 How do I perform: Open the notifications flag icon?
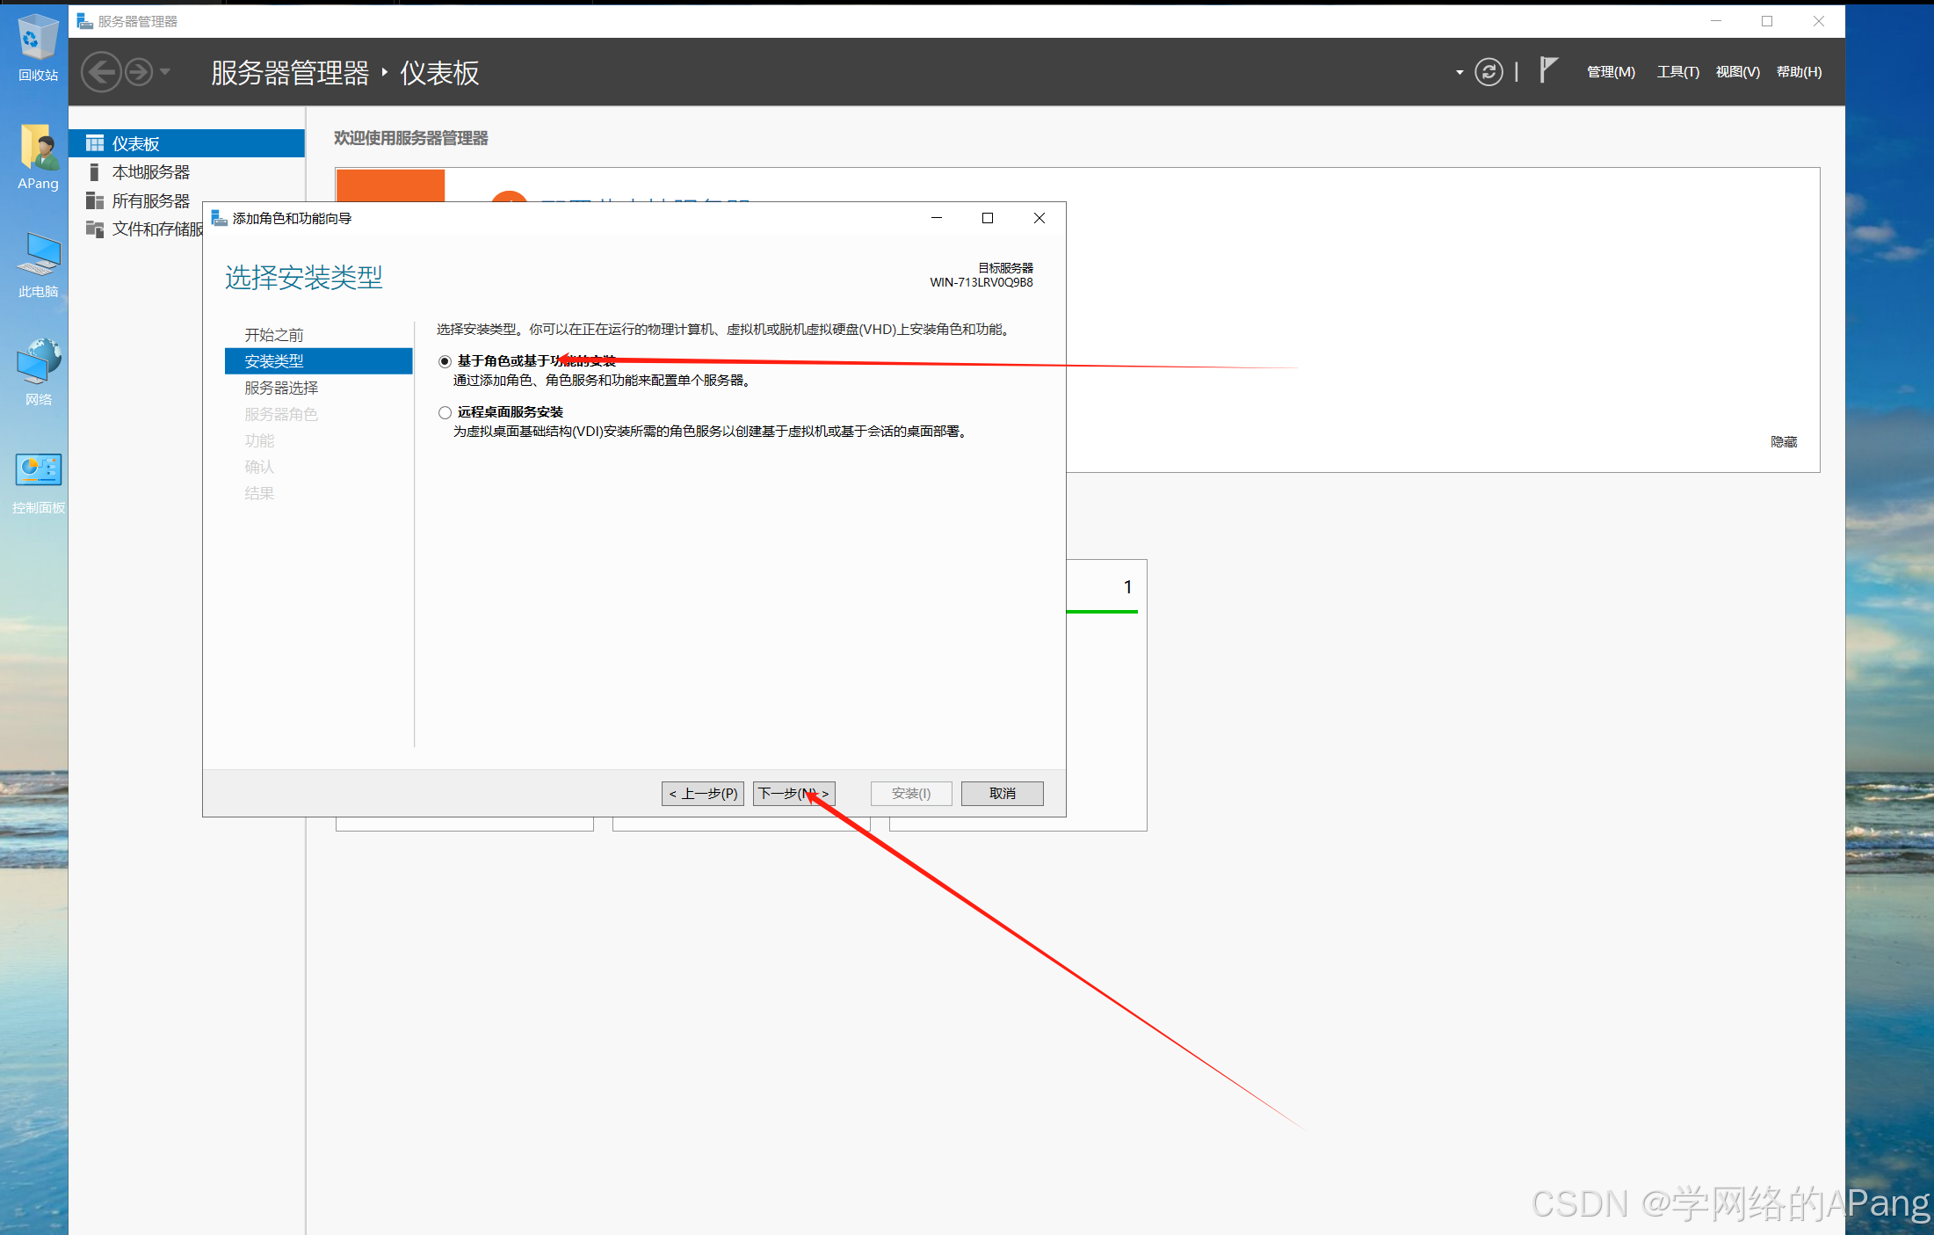[1548, 70]
